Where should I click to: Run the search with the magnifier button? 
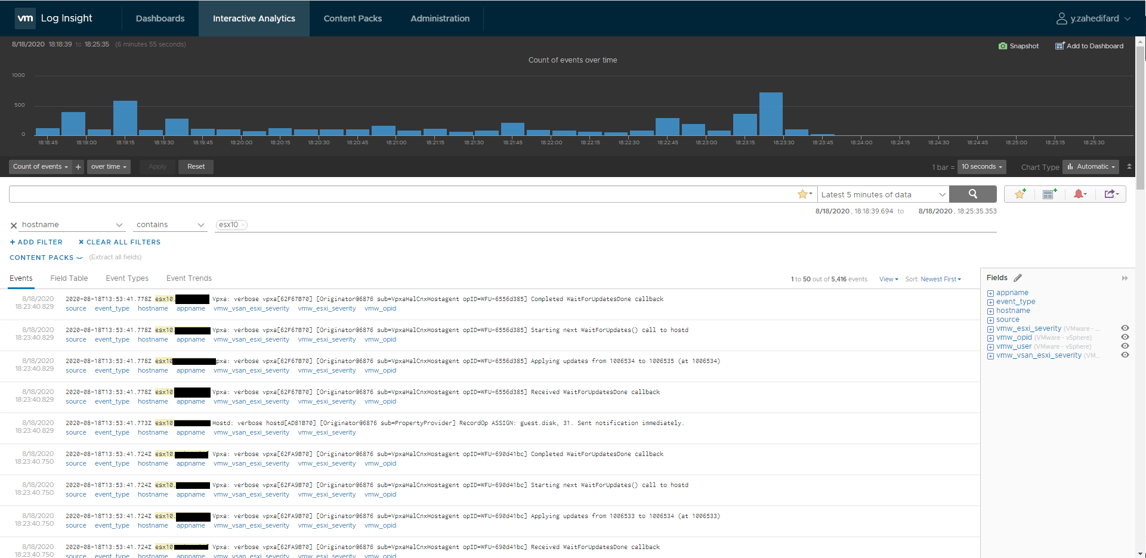click(973, 194)
